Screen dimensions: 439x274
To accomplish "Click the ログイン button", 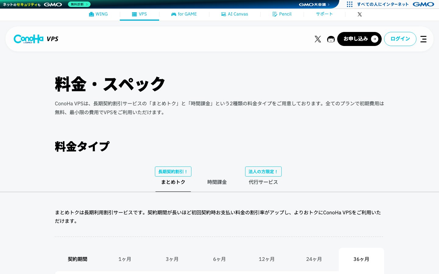I will tap(400, 39).
